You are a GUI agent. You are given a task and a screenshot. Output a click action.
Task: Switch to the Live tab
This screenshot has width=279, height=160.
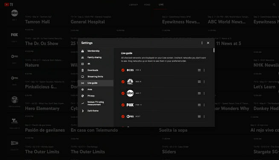pos(161,5)
